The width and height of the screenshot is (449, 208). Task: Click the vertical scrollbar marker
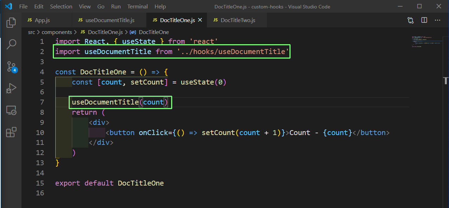pos(447,81)
